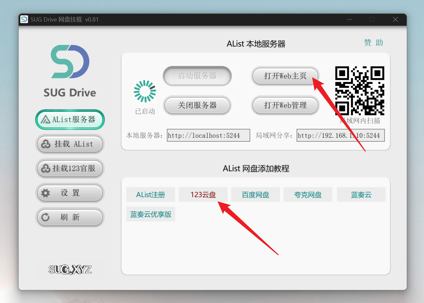Click the SUG.XYZ logo at bottom left
424x303 pixels.
[70, 269]
